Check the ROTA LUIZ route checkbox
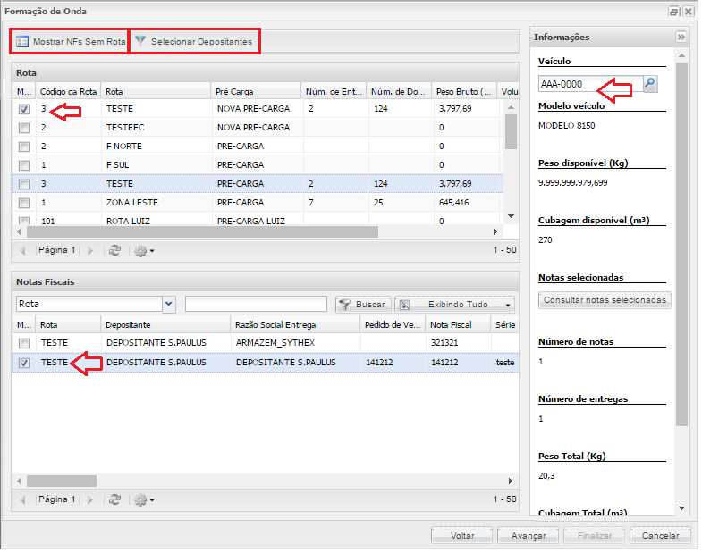 [x=24, y=221]
